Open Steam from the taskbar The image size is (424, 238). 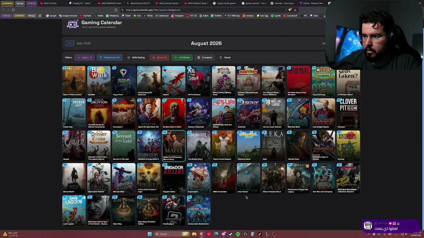click(x=231, y=234)
